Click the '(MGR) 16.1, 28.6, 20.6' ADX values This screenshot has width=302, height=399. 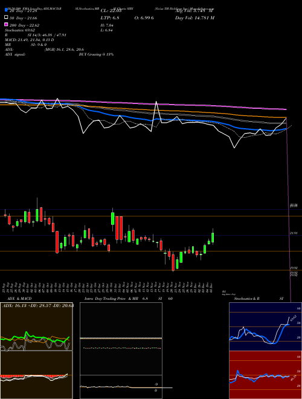pos(64,50)
